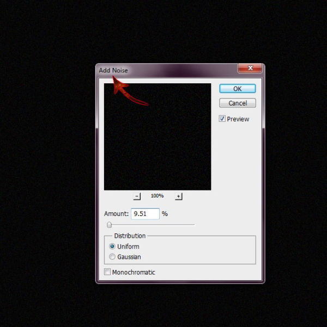Close the Add Noise dialog
This screenshot has width=327, height=327.
250,68
